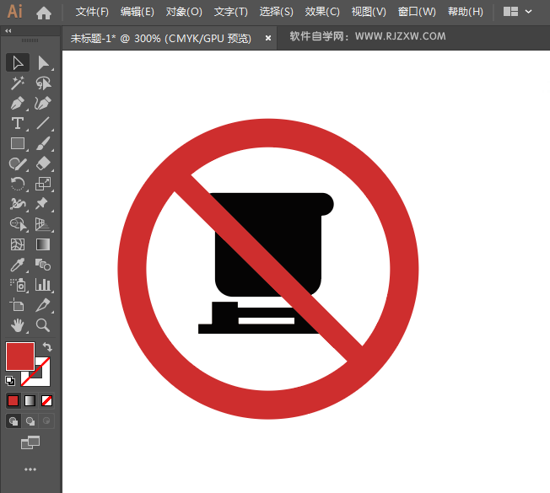Viewport: 550px width, 493px height.
Task: Choose the Rectangle tool
Action: click(x=17, y=143)
